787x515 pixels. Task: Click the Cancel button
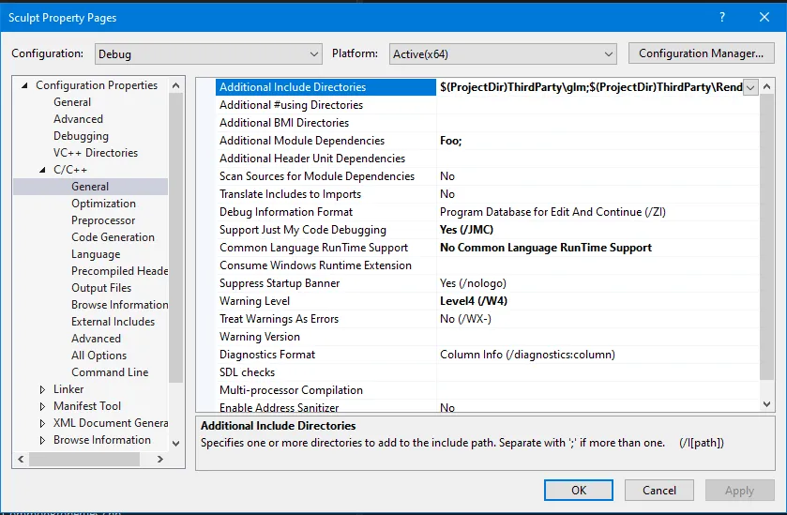pyautogui.click(x=659, y=490)
